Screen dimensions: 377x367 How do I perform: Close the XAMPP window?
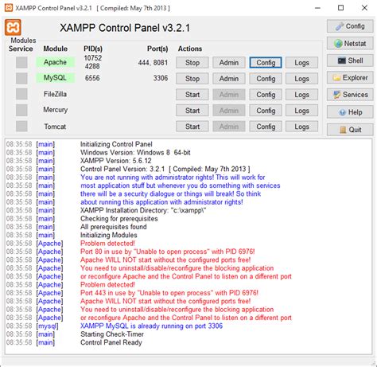(x=364, y=8)
